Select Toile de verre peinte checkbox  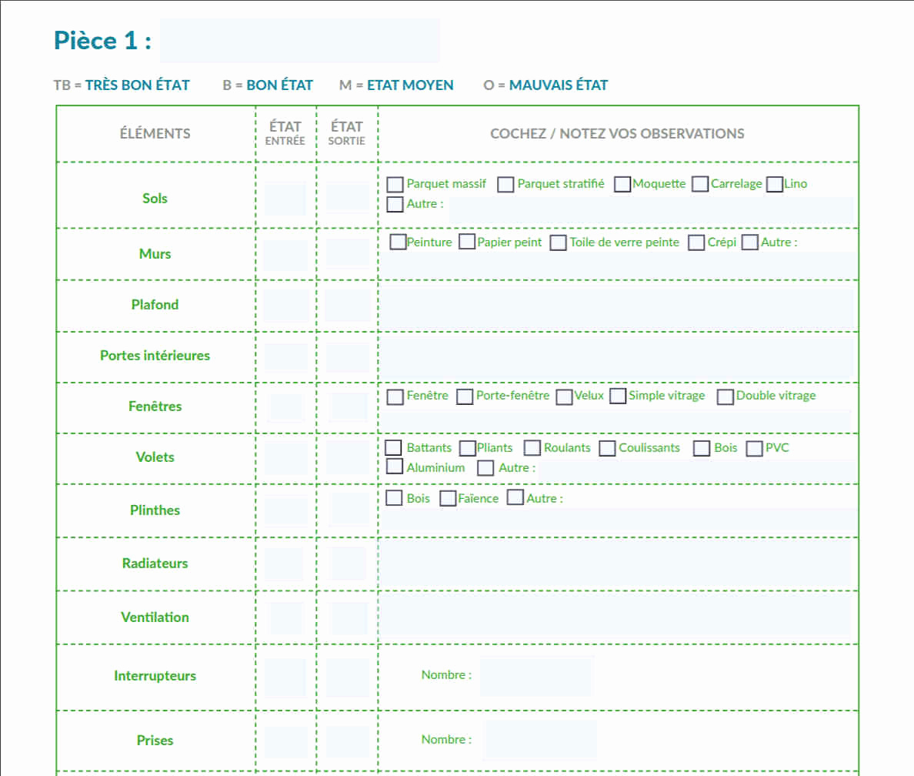click(559, 243)
